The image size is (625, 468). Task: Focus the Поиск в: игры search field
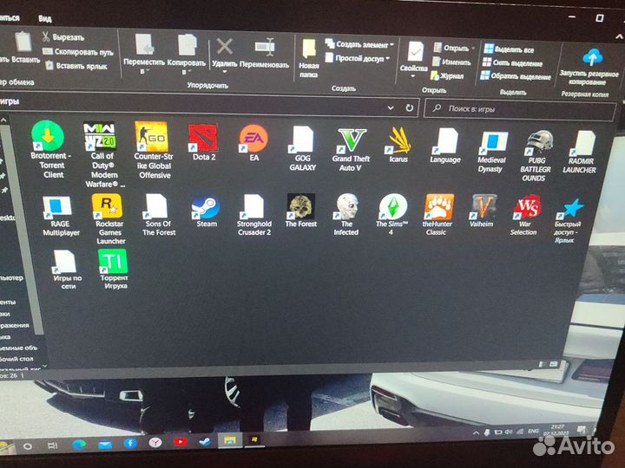click(520, 109)
